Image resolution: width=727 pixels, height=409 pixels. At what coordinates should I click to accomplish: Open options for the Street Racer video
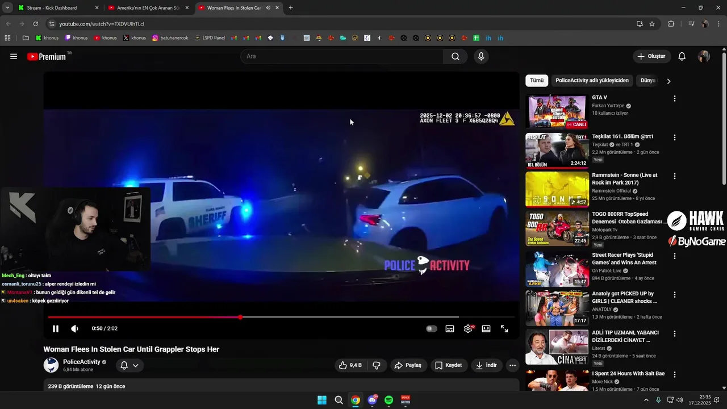pos(675,256)
